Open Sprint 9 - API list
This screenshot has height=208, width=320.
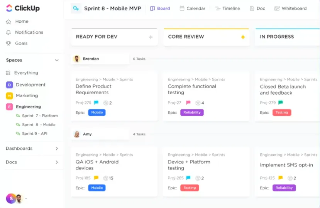[32, 134]
